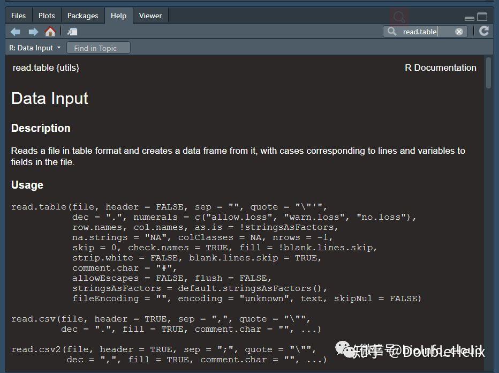
Task: Switch to the Files tab
Action: tap(18, 16)
